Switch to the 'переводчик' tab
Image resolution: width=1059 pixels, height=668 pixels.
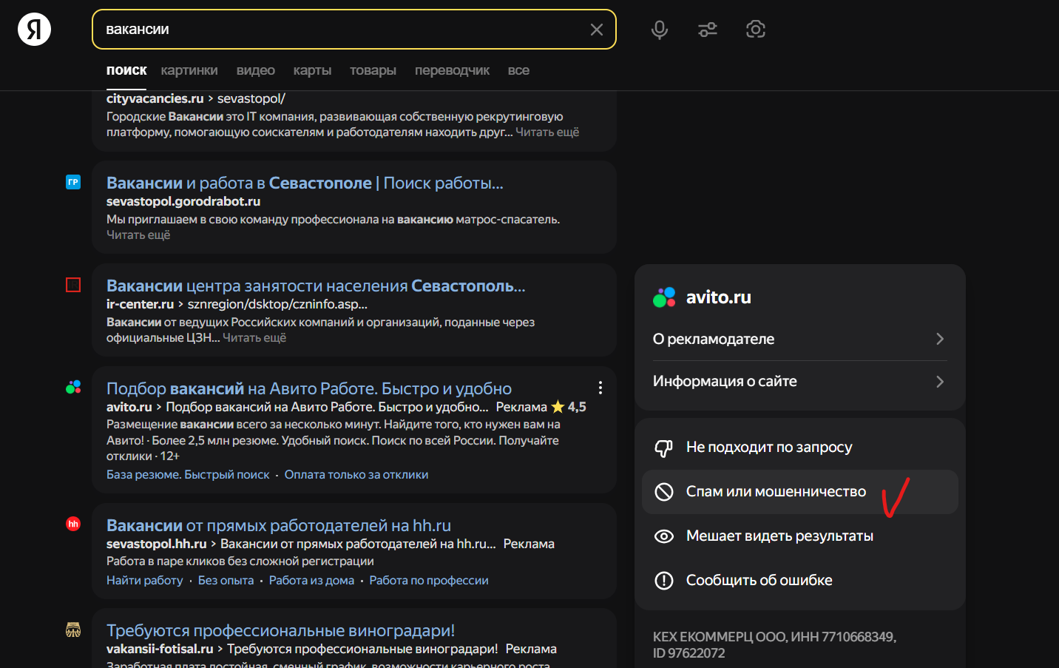point(452,70)
